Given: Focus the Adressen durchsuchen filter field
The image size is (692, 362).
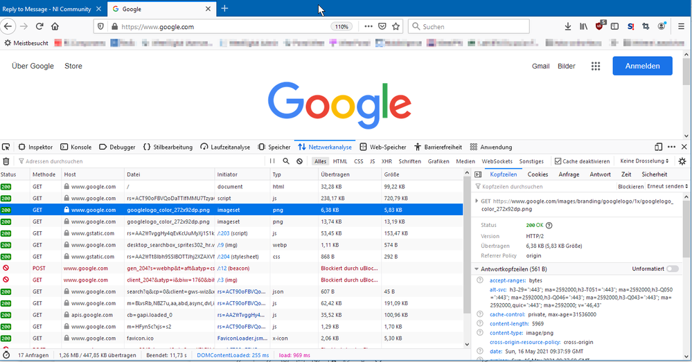Looking at the screenshot, I should tap(141, 161).
